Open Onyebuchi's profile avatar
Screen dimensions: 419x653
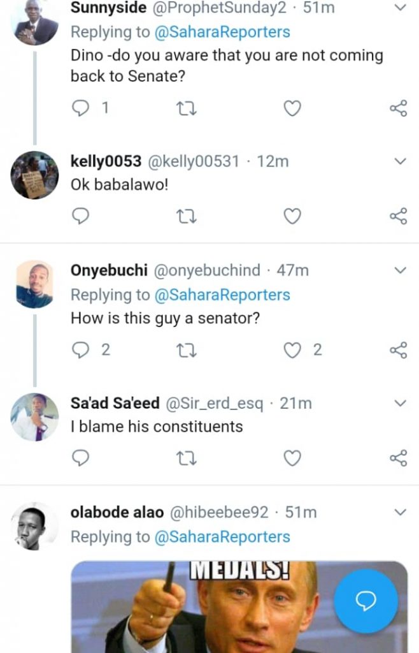pyautogui.click(x=34, y=284)
